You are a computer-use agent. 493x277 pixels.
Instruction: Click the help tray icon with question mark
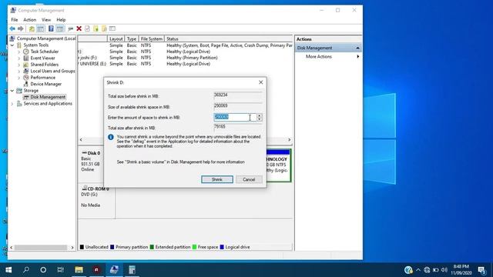pyautogui.click(x=408, y=270)
